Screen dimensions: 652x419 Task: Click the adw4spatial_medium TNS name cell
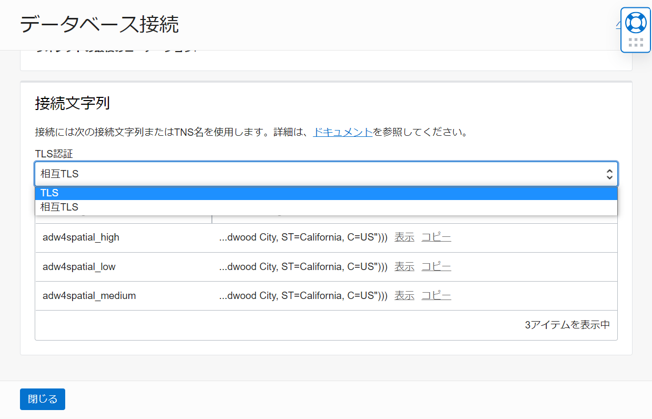click(89, 296)
